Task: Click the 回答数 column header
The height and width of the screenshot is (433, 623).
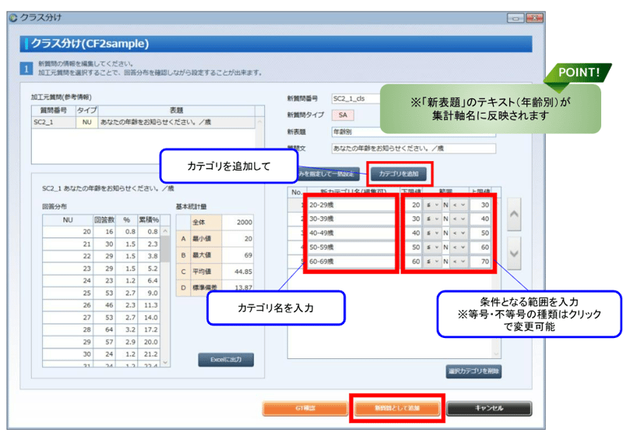Action: [104, 220]
